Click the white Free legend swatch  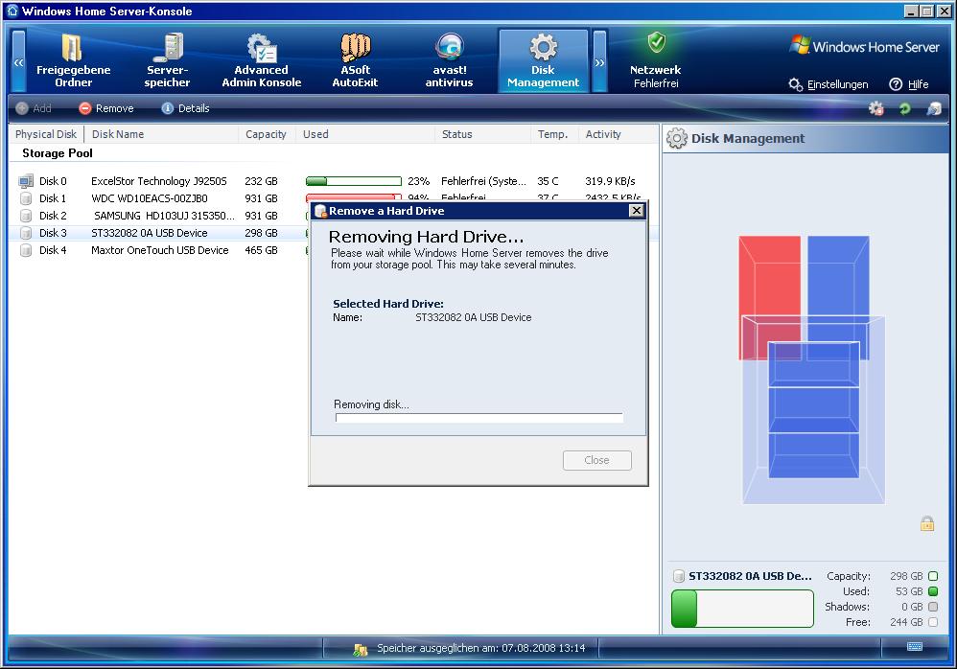coord(933,622)
